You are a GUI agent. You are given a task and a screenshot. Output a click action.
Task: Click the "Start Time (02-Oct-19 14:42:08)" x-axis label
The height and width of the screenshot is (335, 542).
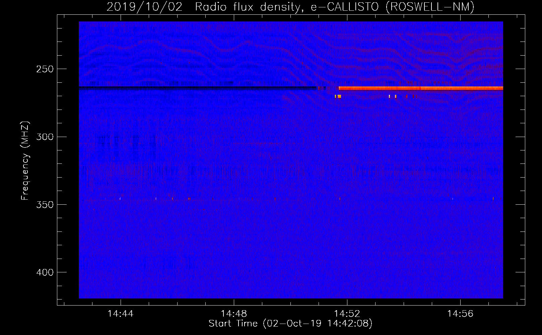[290, 324]
